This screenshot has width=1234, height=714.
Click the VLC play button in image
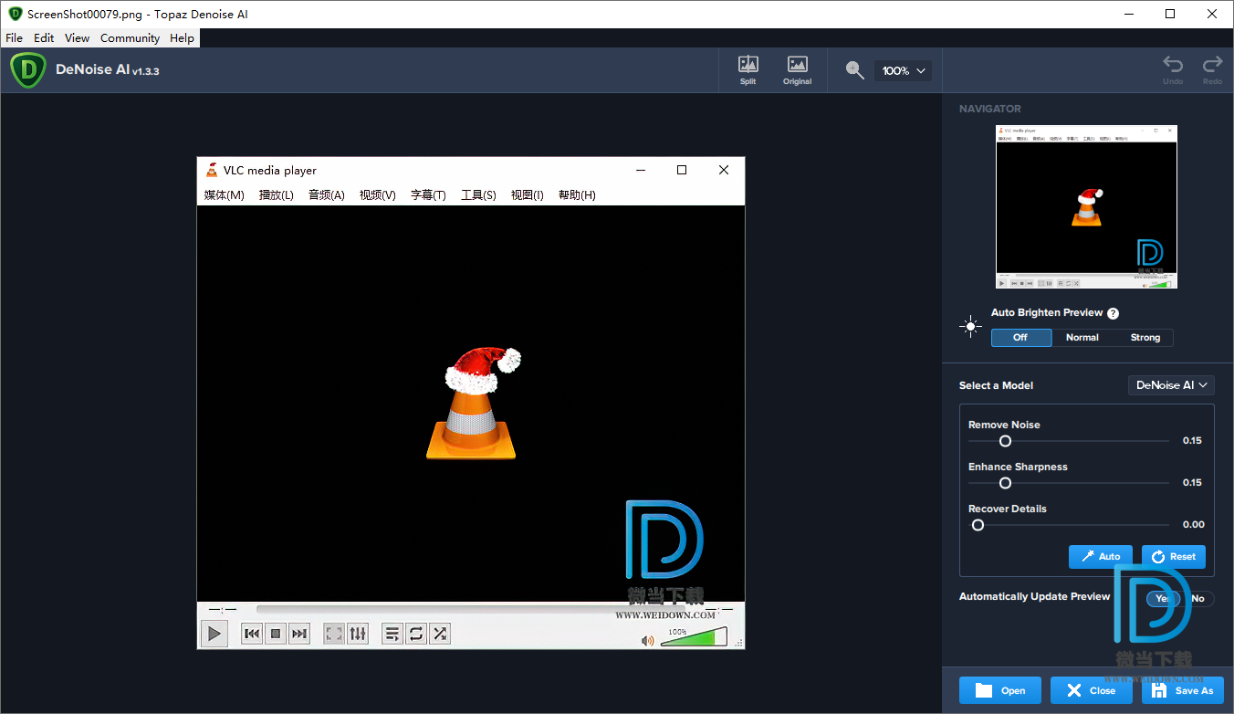[214, 633]
